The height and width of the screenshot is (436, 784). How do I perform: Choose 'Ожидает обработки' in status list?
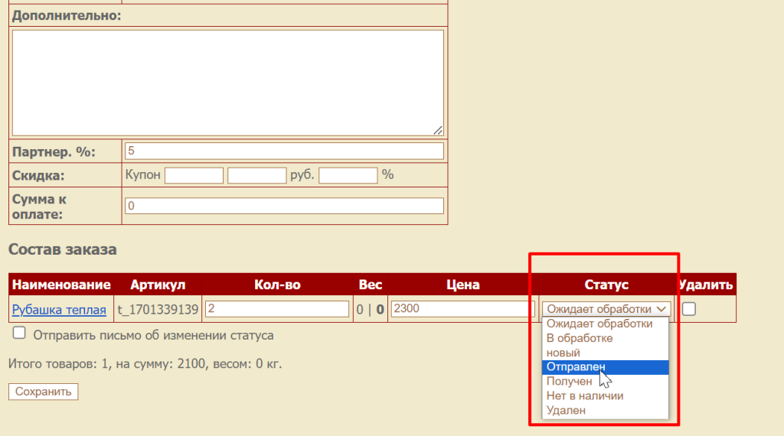605,324
